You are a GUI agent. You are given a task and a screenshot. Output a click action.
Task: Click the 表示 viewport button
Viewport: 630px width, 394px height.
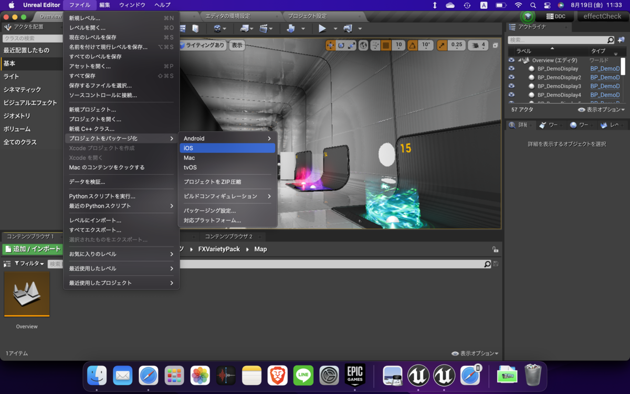(x=237, y=45)
